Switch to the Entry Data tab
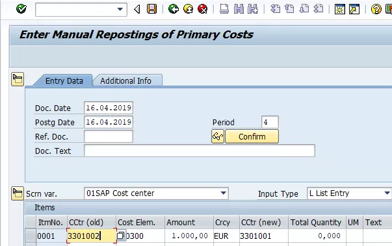This screenshot has width=392, height=246. (x=64, y=81)
